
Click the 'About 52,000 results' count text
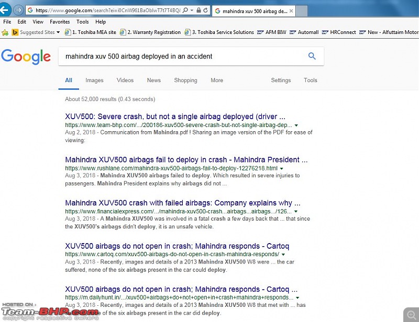click(x=110, y=99)
